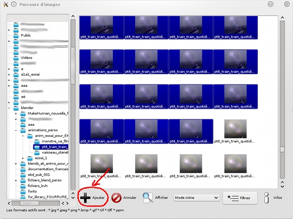Open the Filtres button
This screenshot has width=293, height=219.
tap(240, 198)
